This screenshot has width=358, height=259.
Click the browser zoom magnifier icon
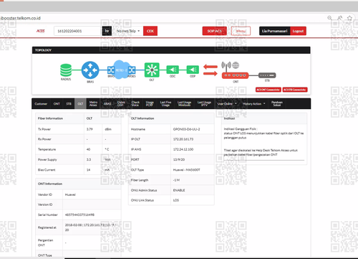pyautogui.click(x=329, y=18)
